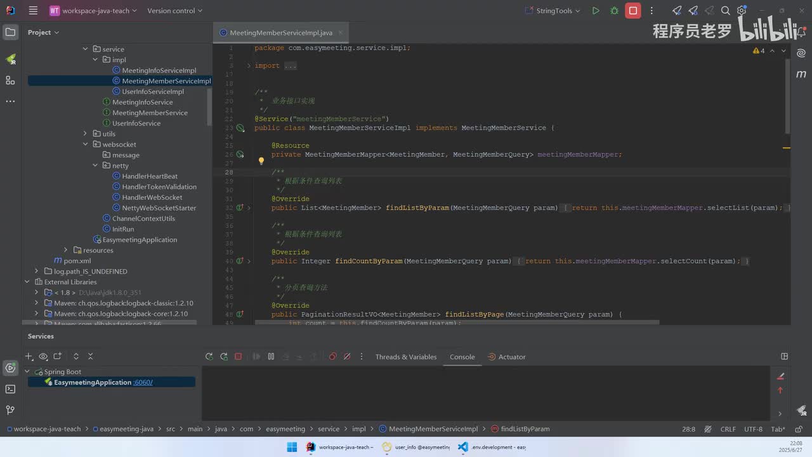The image size is (812, 457).
Task: Select pom.xml in the project tree
Action: pos(72,261)
